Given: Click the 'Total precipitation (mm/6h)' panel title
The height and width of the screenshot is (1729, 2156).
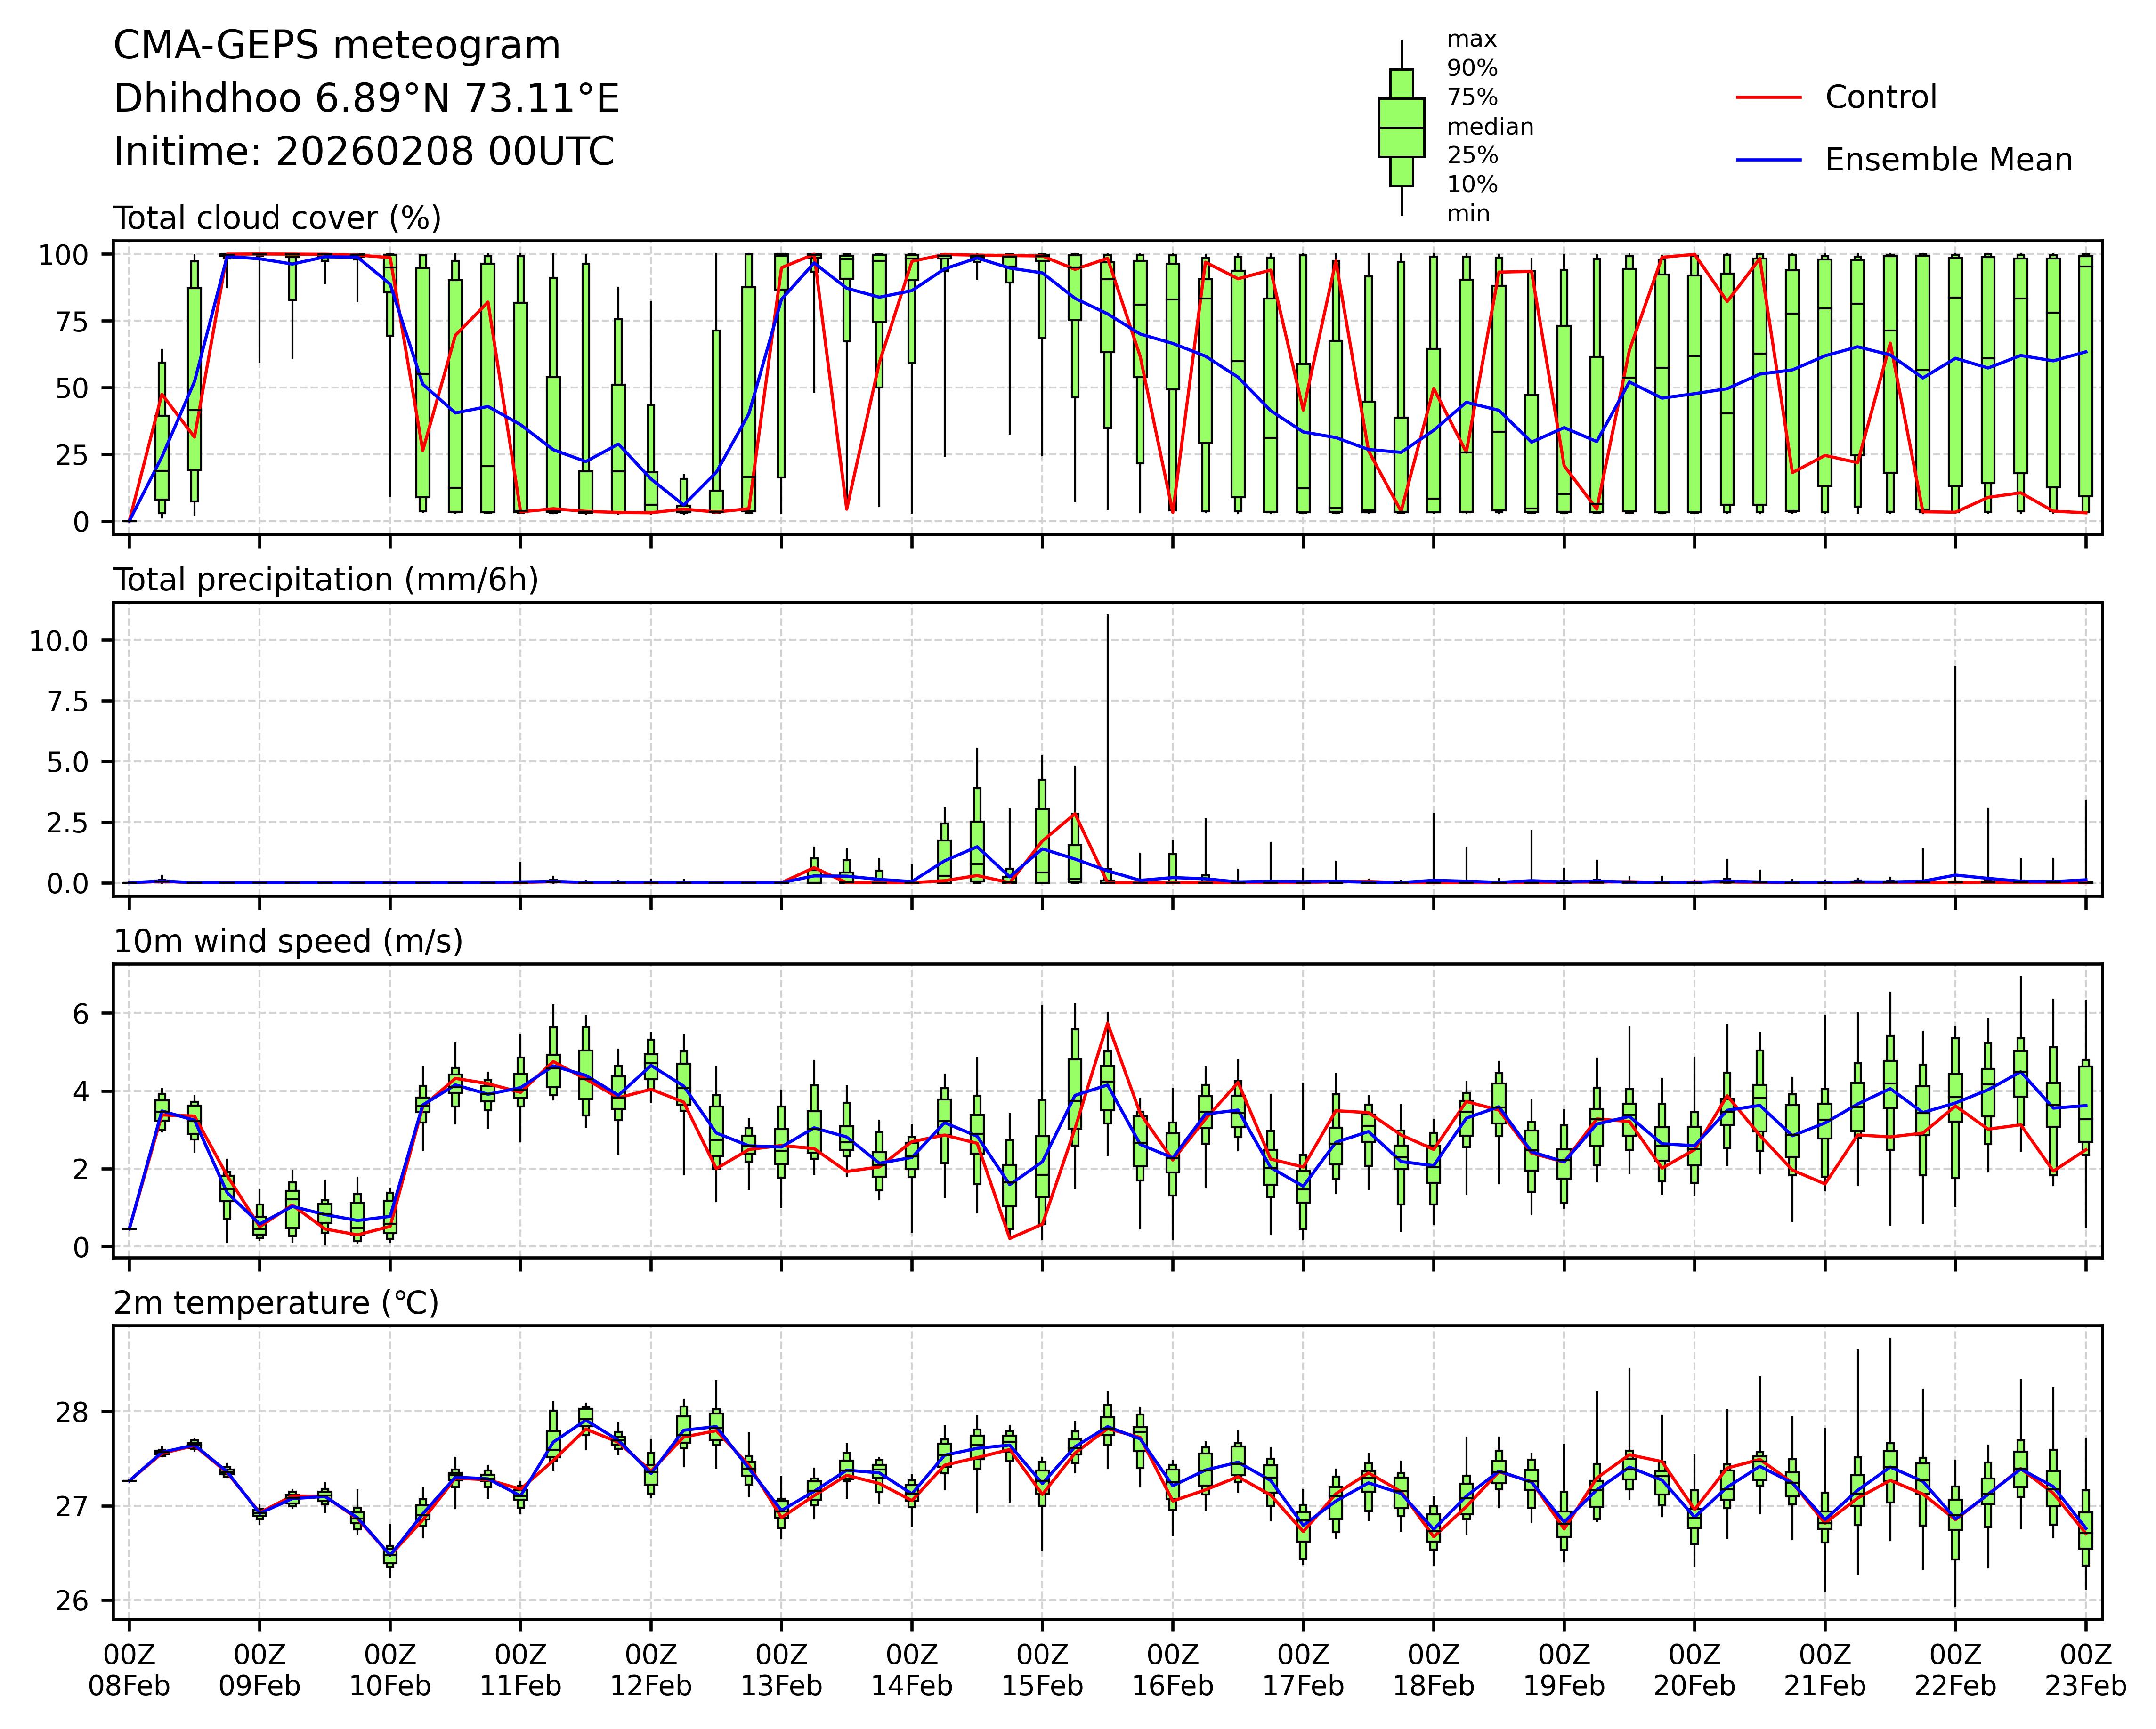Looking at the screenshot, I should coord(326,580).
